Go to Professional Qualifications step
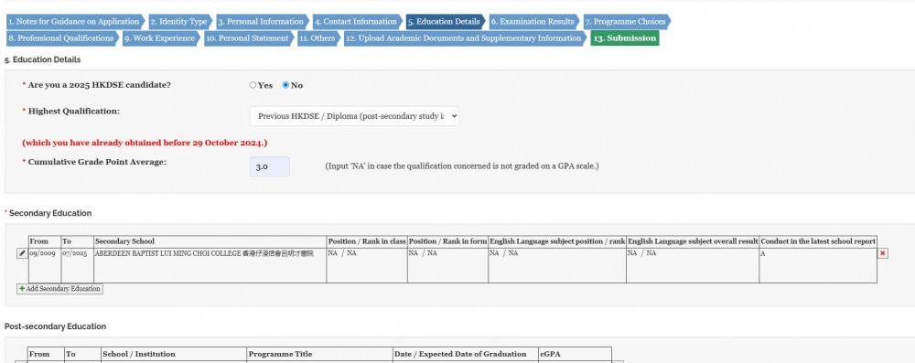Viewport: 915px width, 363px height. tap(62, 38)
